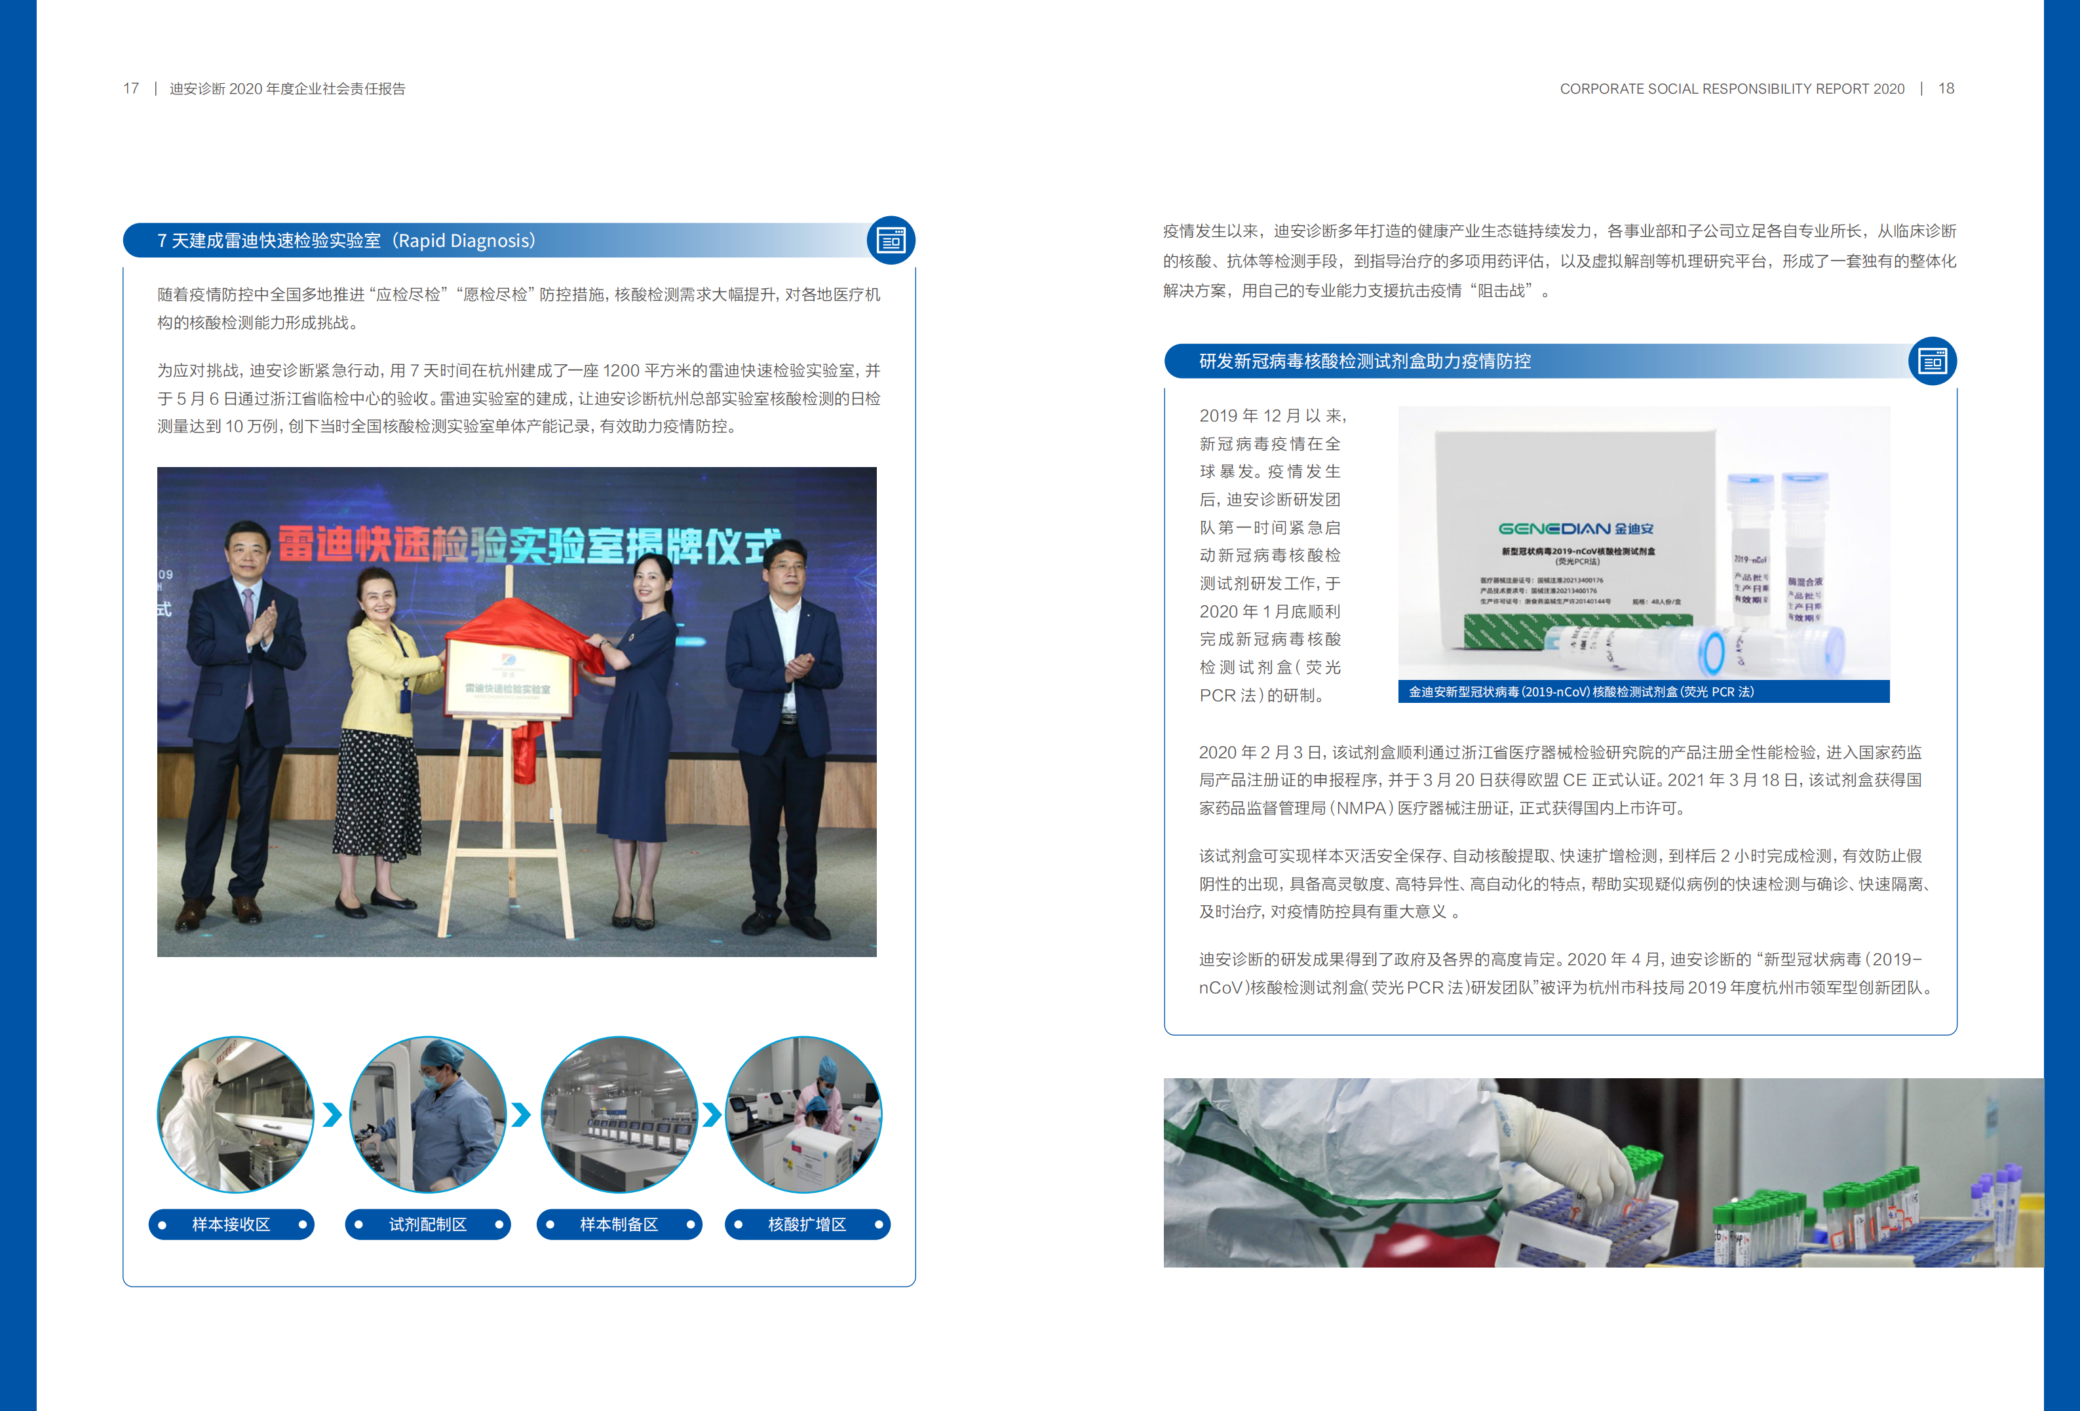This screenshot has height=1411, width=2080.
Task: Click the 试剂配制区 label pill
Action: (x=427, y=1224)
